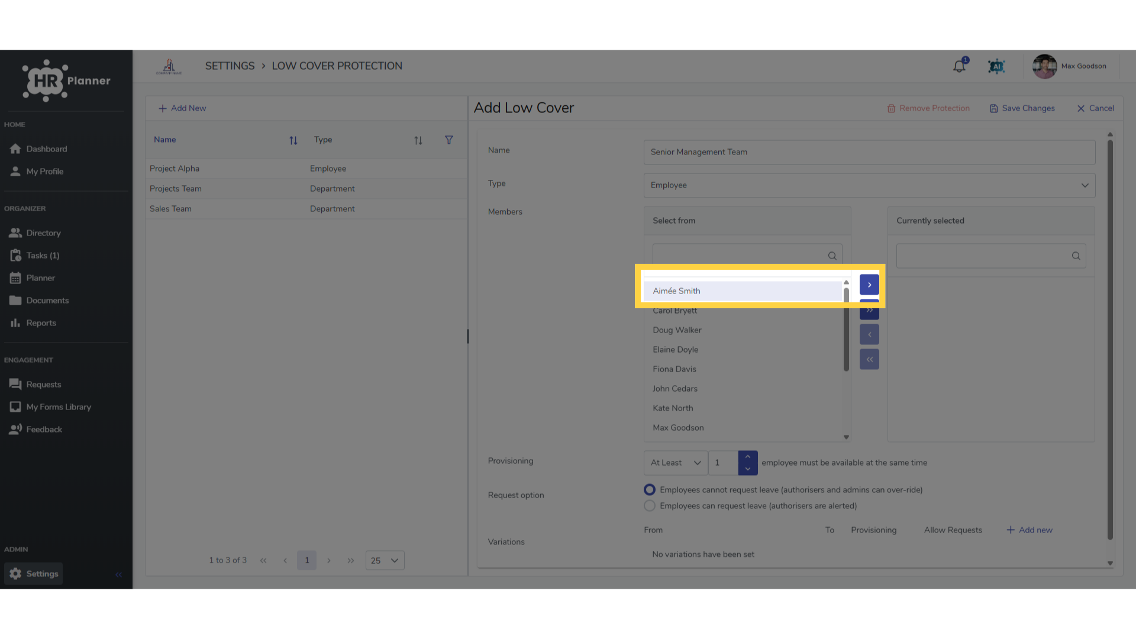This screenshot has width=1136, height=639.
Task: Open Requests in the sidebar
Action: pyautogui.click(x=35, y=385)
